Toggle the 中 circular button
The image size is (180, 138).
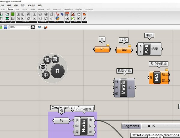[x=46, y=75]
